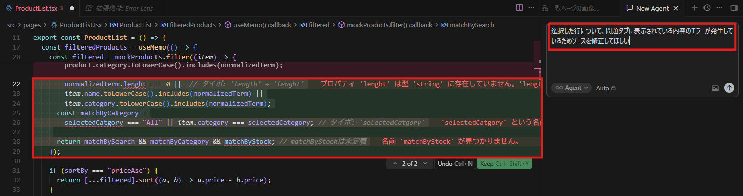The height and width of the screenshot is (196, 743).
Task: Click the filteredProducts breadcrumb item
Action: (x=188, y=25)
